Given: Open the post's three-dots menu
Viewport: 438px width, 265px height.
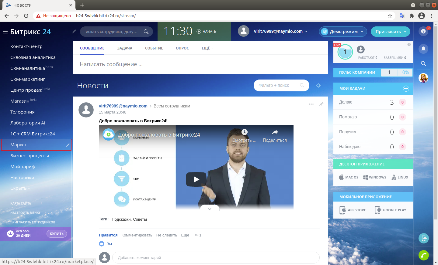Looking at the screenshot, I should click(x=311, y=104).
